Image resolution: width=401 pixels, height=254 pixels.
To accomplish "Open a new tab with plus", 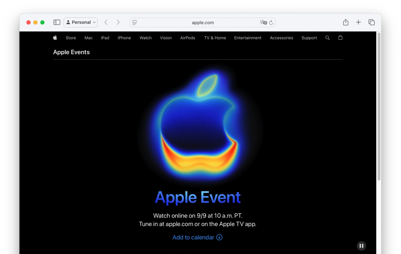I will (x=358, y=22).
